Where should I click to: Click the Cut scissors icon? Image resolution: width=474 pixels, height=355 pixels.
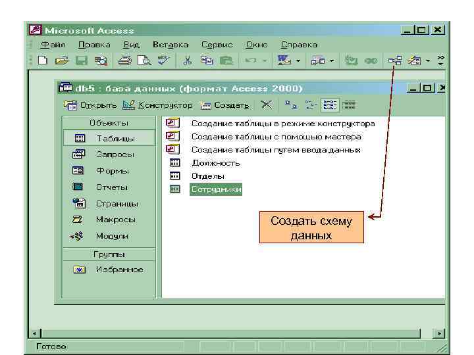tap(188, 60)
